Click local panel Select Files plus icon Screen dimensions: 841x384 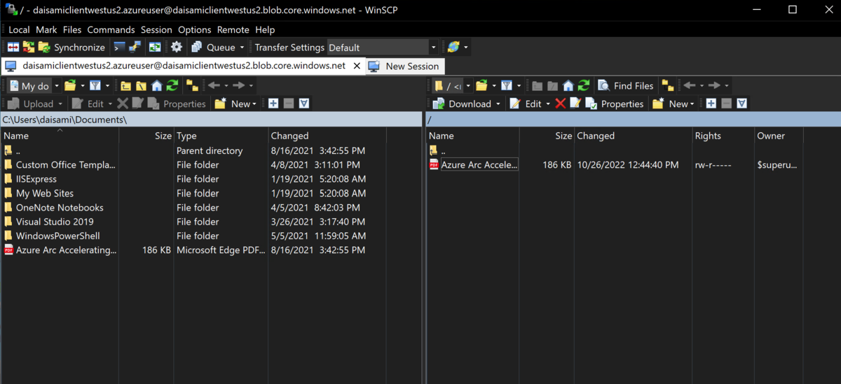pos(273,104)
